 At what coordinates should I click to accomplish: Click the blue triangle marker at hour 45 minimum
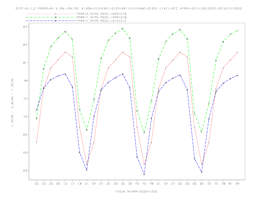(144, 174)
